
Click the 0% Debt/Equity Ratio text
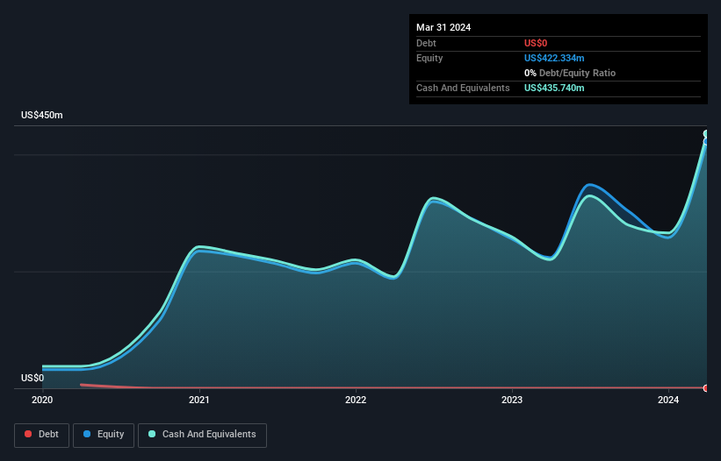click(x=570, y=73)
